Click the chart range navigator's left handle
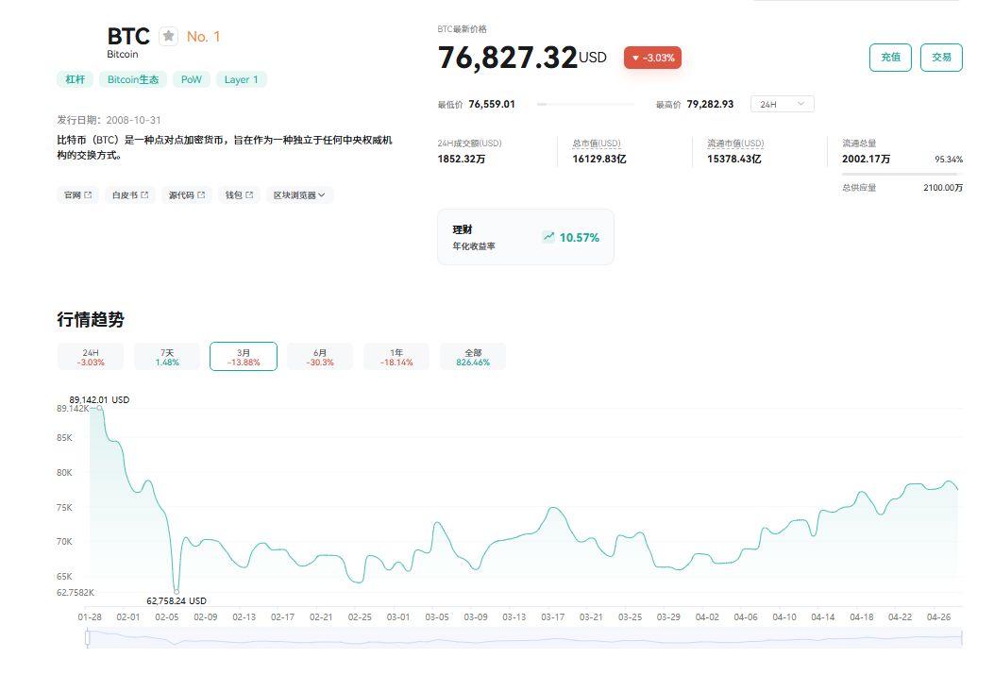The image size is (994, 675). (x=88, y=638)
